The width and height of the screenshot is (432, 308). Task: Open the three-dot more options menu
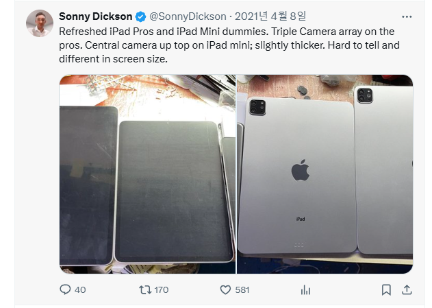coord(407,17)
